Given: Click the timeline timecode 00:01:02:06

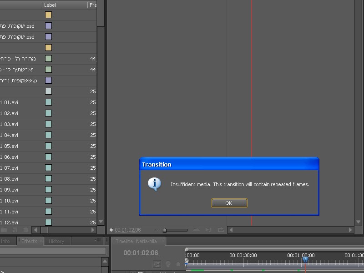Looking at the screenshot, I should 141,253.
